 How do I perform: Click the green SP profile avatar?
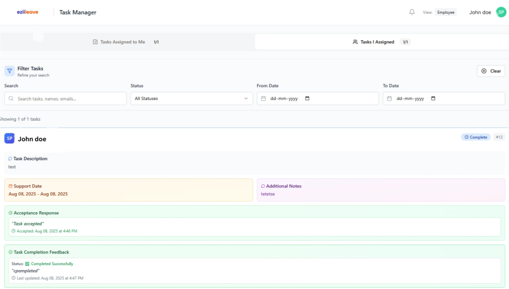(501, 12)
